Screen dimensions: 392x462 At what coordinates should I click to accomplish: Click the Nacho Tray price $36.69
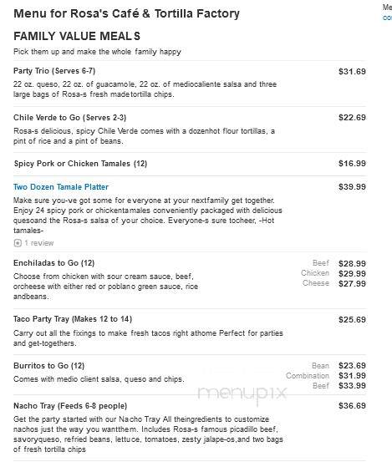click(x=352, y=406)
